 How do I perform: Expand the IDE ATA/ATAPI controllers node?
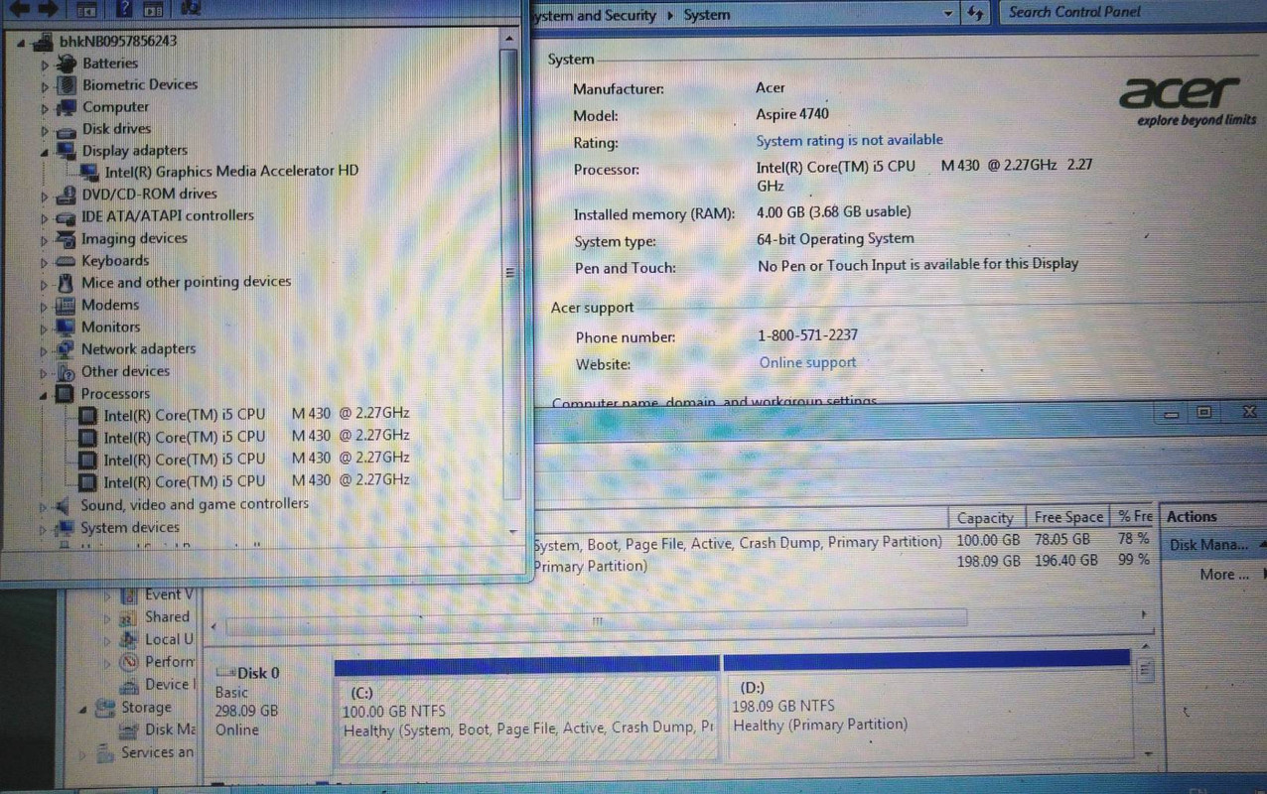(45, 216)
